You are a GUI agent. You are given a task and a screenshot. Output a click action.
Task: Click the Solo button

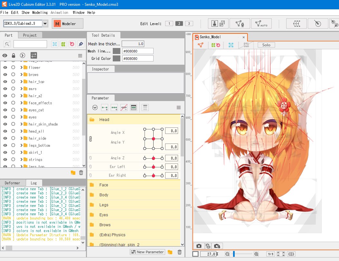(x=266, y=45)
